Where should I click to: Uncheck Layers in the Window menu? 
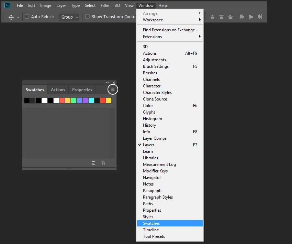point(170,145)
